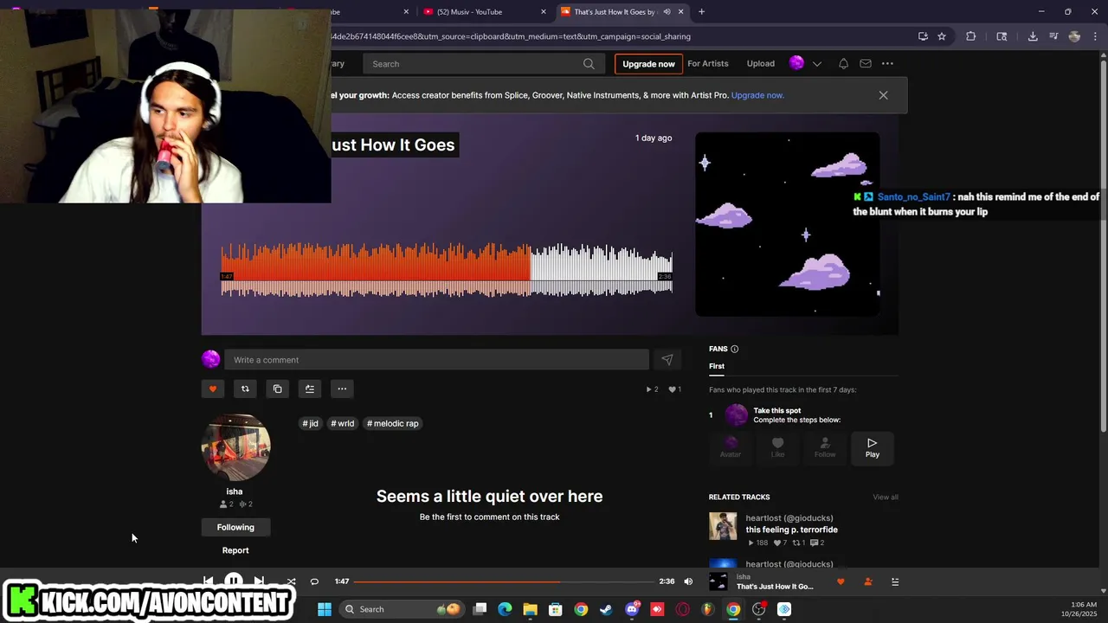Open the Next Up queue in player

tap(895, 581)
